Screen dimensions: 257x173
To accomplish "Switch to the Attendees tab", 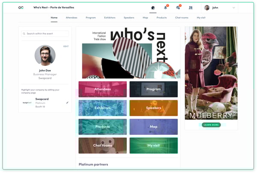I will pos(72,18).
